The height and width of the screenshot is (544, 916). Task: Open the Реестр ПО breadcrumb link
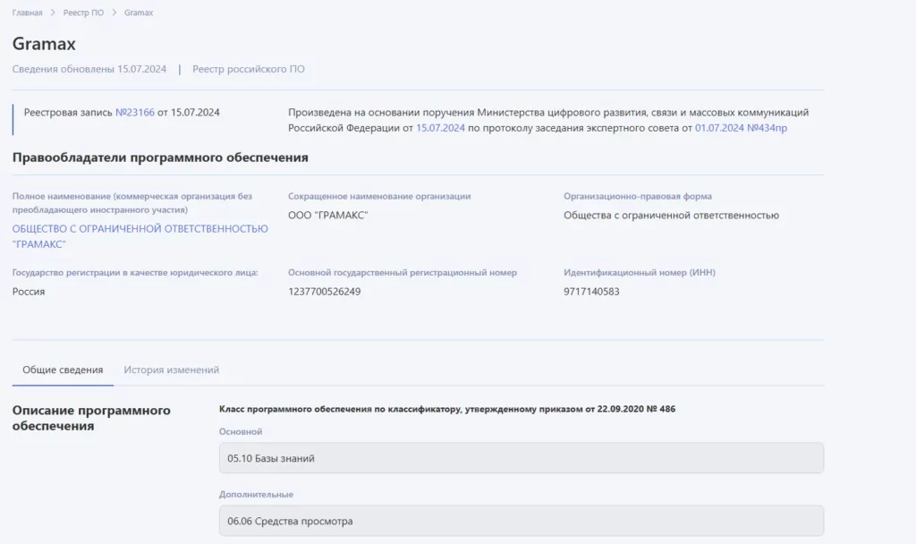coord(83,13)
